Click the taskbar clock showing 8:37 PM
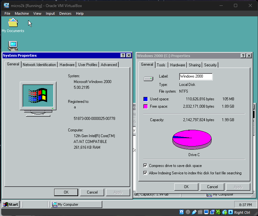 [245, 205]
